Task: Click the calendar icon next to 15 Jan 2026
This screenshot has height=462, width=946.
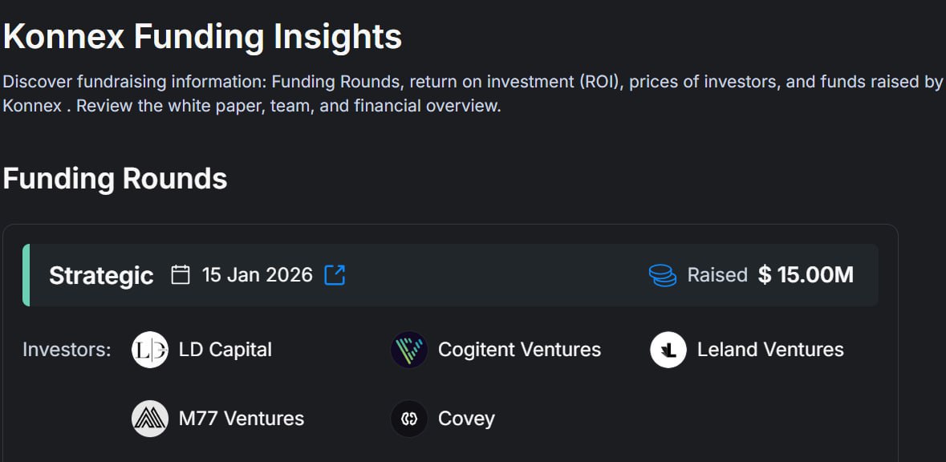Action: pos(181,275)
